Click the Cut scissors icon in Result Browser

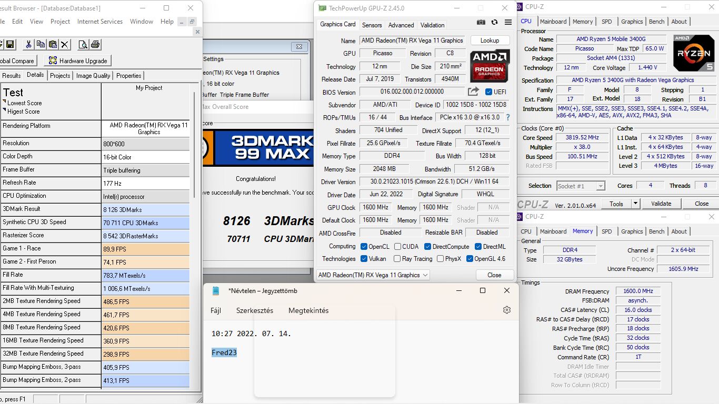pyautogui.click(x=28, y=45)
